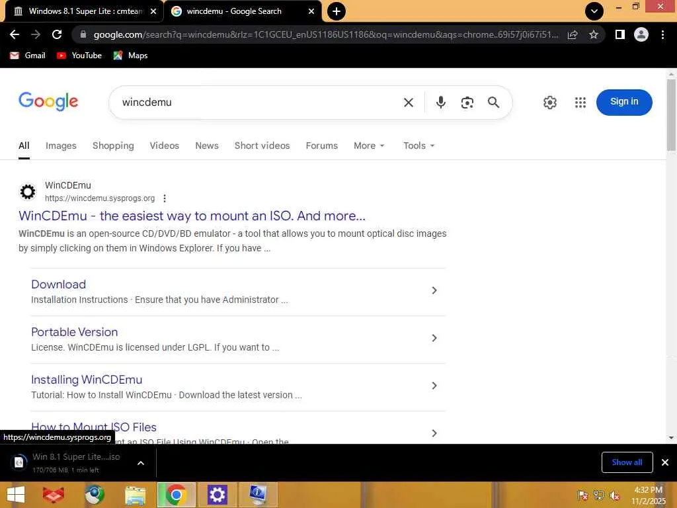Expand the chevron next to Installing WinCDEmu
This screenshot has height=508, width=677.
tap(434, 386)
